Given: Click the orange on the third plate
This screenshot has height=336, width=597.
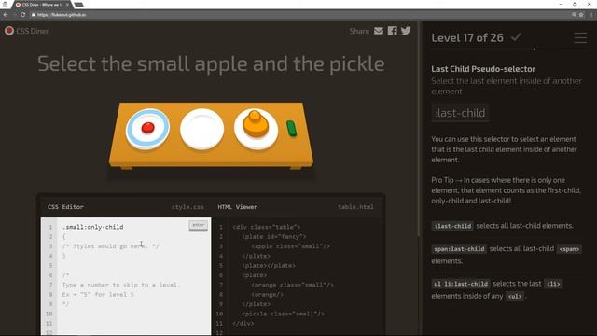Looking at the screenshot, I should pos(255,124).
